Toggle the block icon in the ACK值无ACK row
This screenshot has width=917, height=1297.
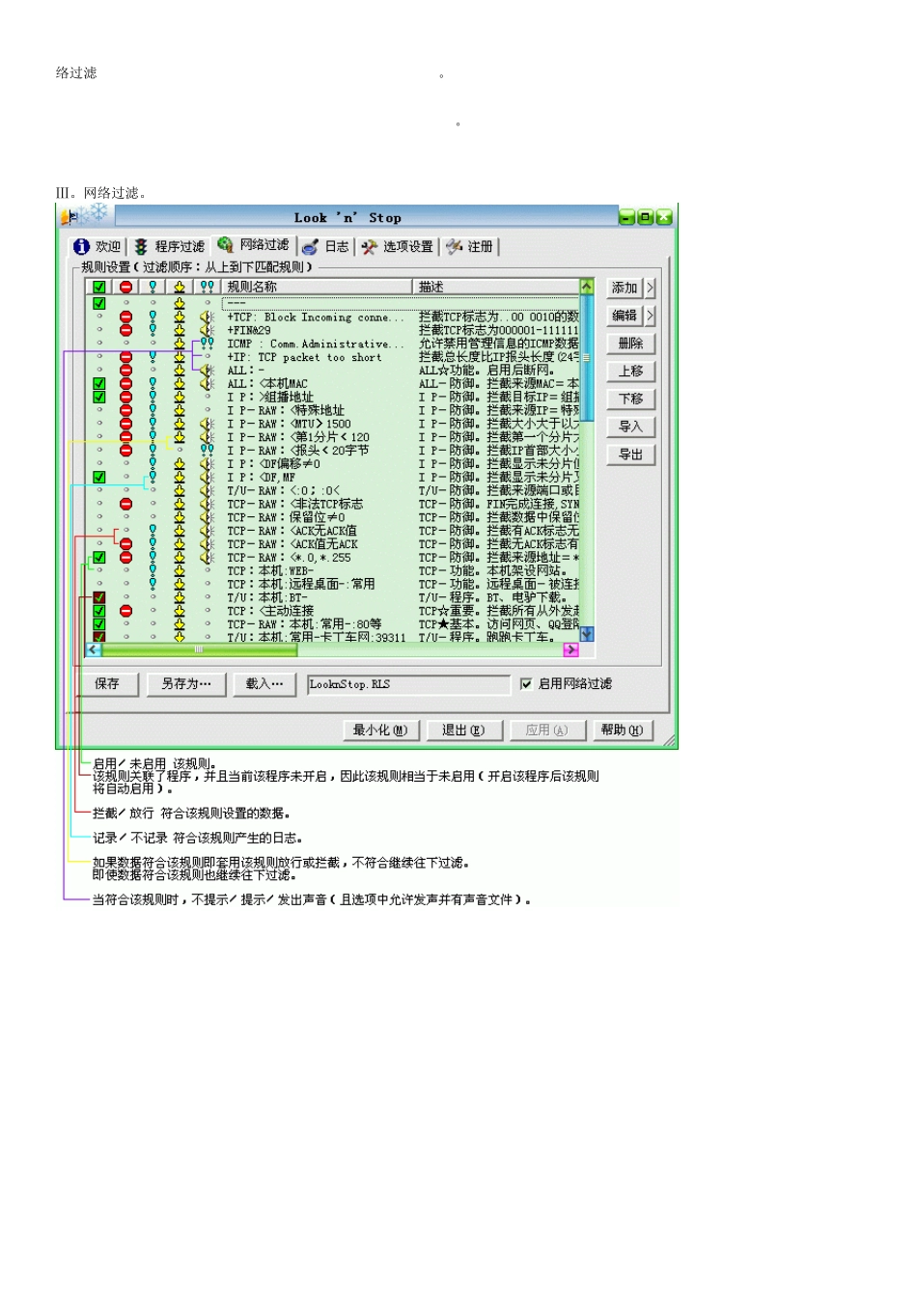(x=125, y=544)
